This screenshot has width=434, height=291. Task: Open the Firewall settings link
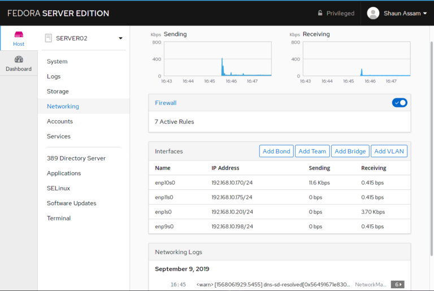coord(166,103)
